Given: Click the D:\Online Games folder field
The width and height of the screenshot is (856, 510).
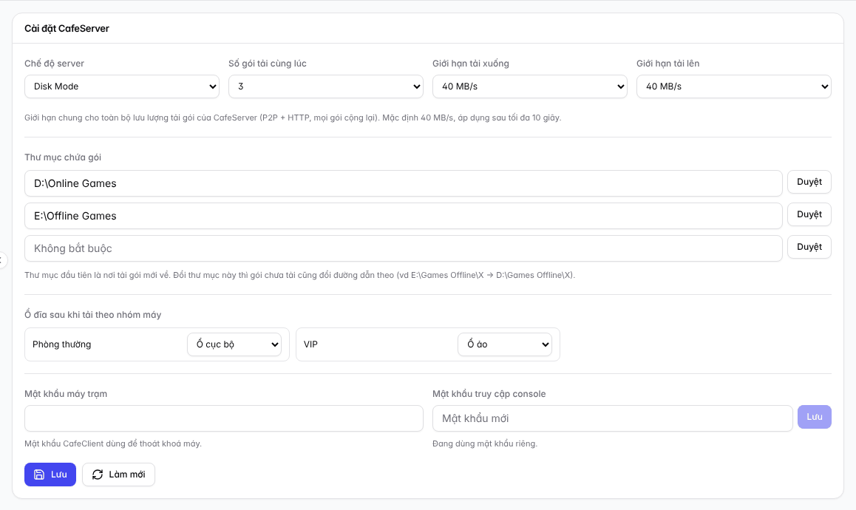Looking at the screenshot, I should [x=404, y=183].
